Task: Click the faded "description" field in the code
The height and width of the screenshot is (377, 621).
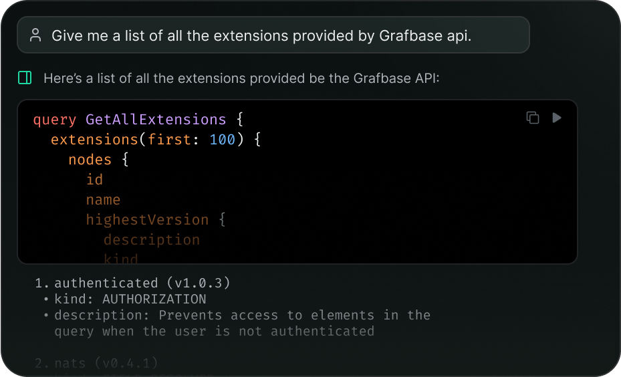Action: (151, 240)
